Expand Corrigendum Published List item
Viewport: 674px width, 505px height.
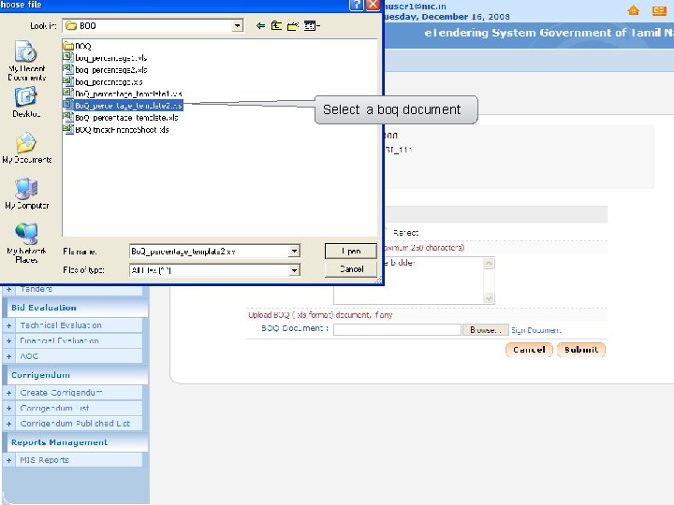pyautogui.click(x=9, y=424)
